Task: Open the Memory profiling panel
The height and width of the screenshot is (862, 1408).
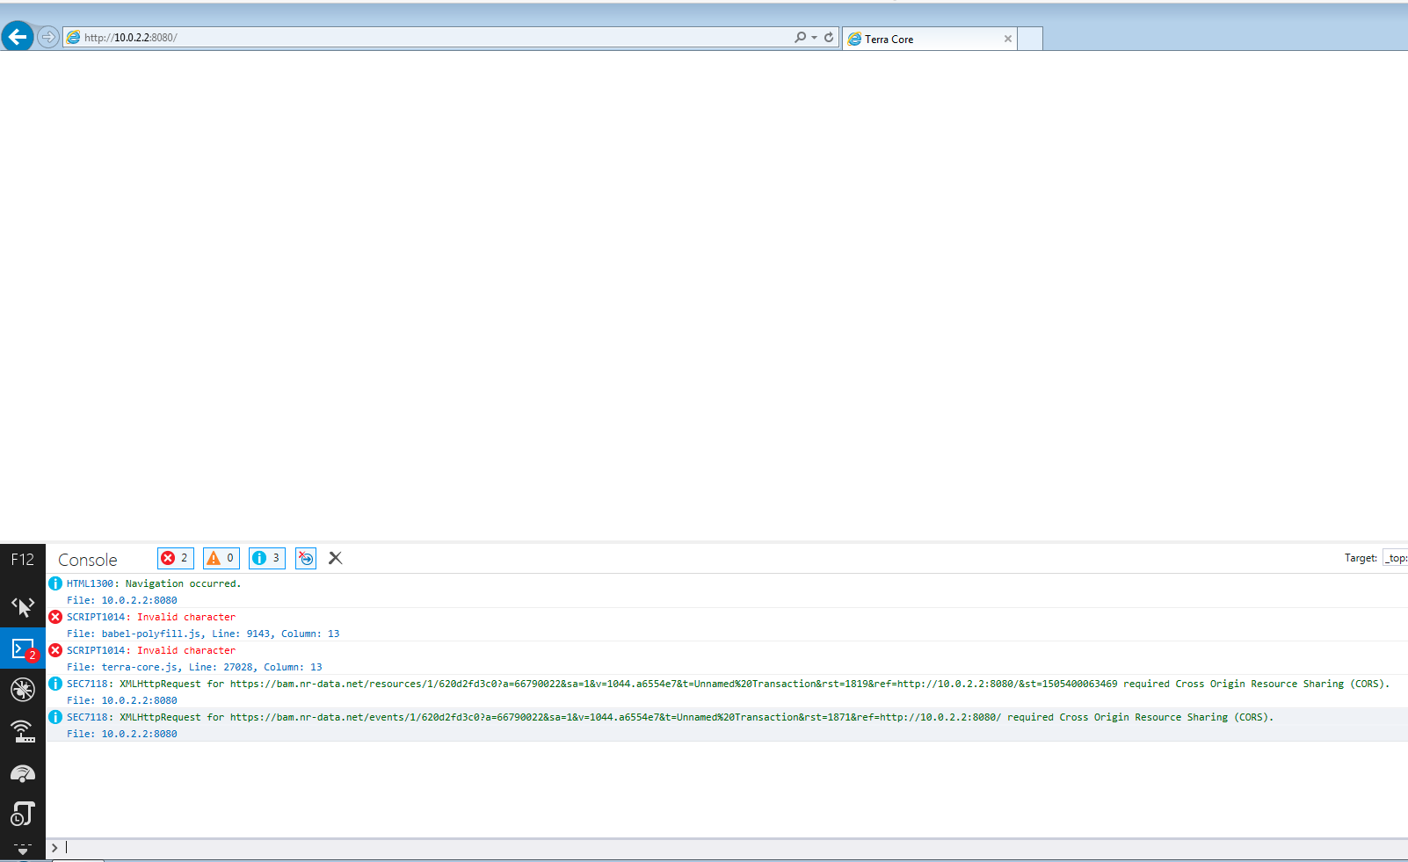Action: tap(23, 815)
